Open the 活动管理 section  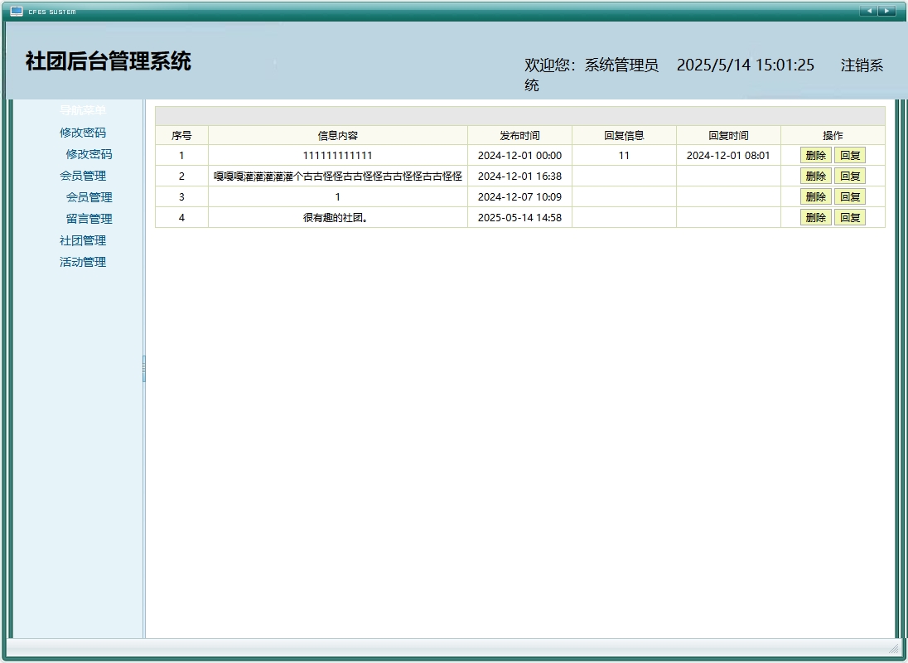(x=84, y=262)
